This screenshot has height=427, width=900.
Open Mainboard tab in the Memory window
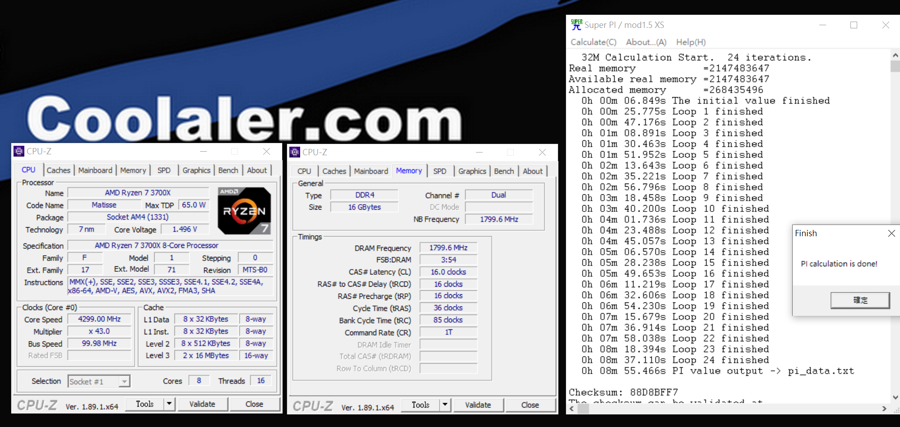pos(371,171)
